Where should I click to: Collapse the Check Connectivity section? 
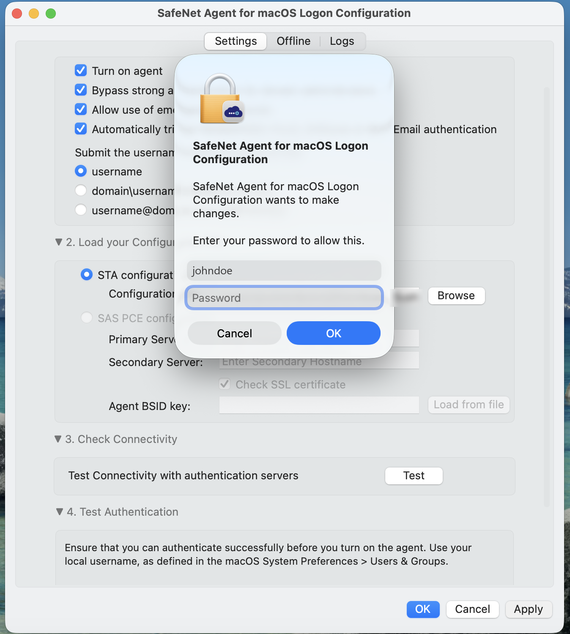coord(58,439)
